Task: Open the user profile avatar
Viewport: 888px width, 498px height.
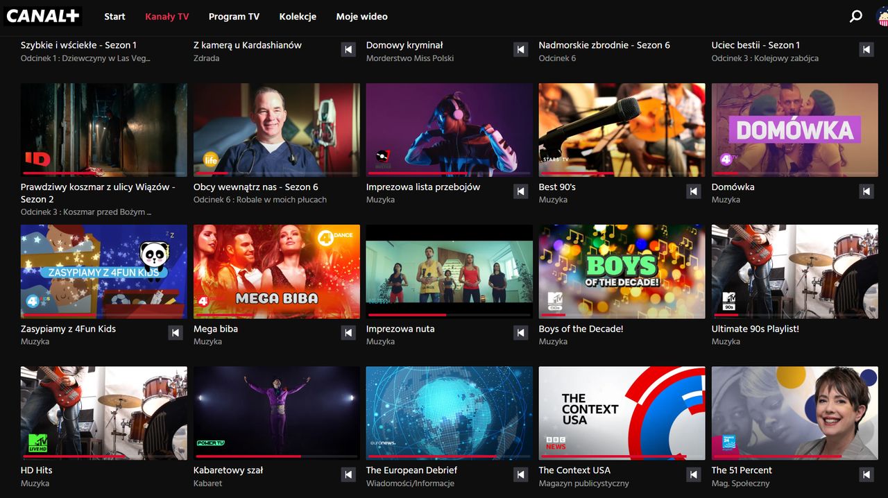Action: 882,16
